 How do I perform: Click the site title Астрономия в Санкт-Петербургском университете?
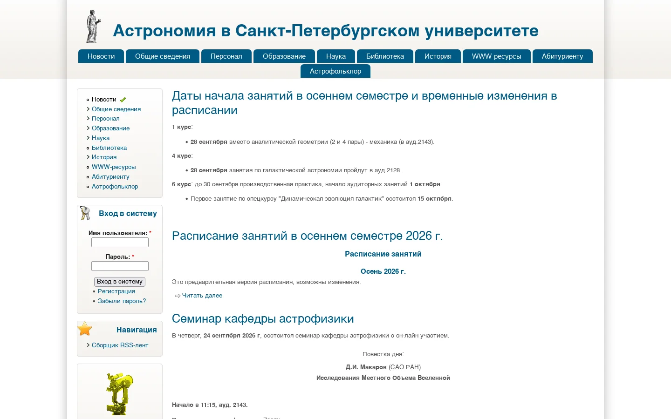(326, 31)
